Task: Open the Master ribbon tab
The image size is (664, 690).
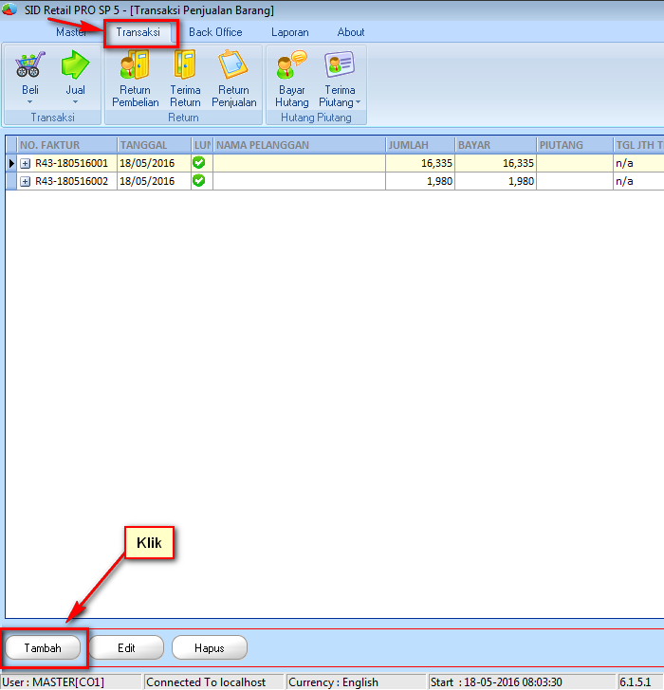Action: 71,32
